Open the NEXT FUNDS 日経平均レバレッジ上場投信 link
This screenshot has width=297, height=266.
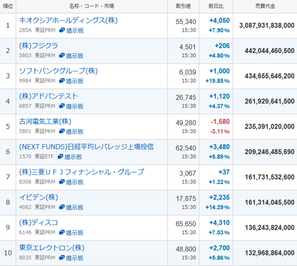(87, 147)
